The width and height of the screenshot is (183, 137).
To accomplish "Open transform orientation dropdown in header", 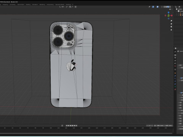I will (62, 7).
